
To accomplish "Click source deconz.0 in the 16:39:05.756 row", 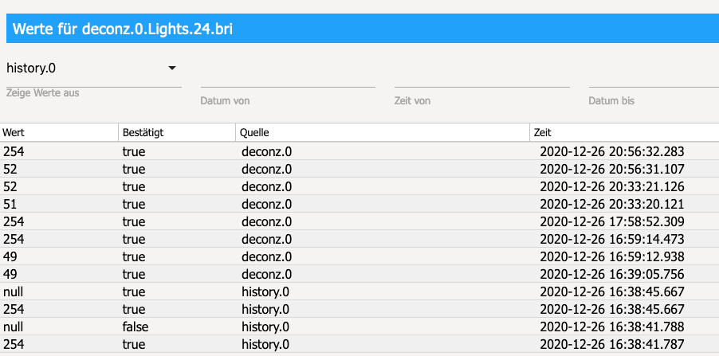I will [x=266, y=274].
